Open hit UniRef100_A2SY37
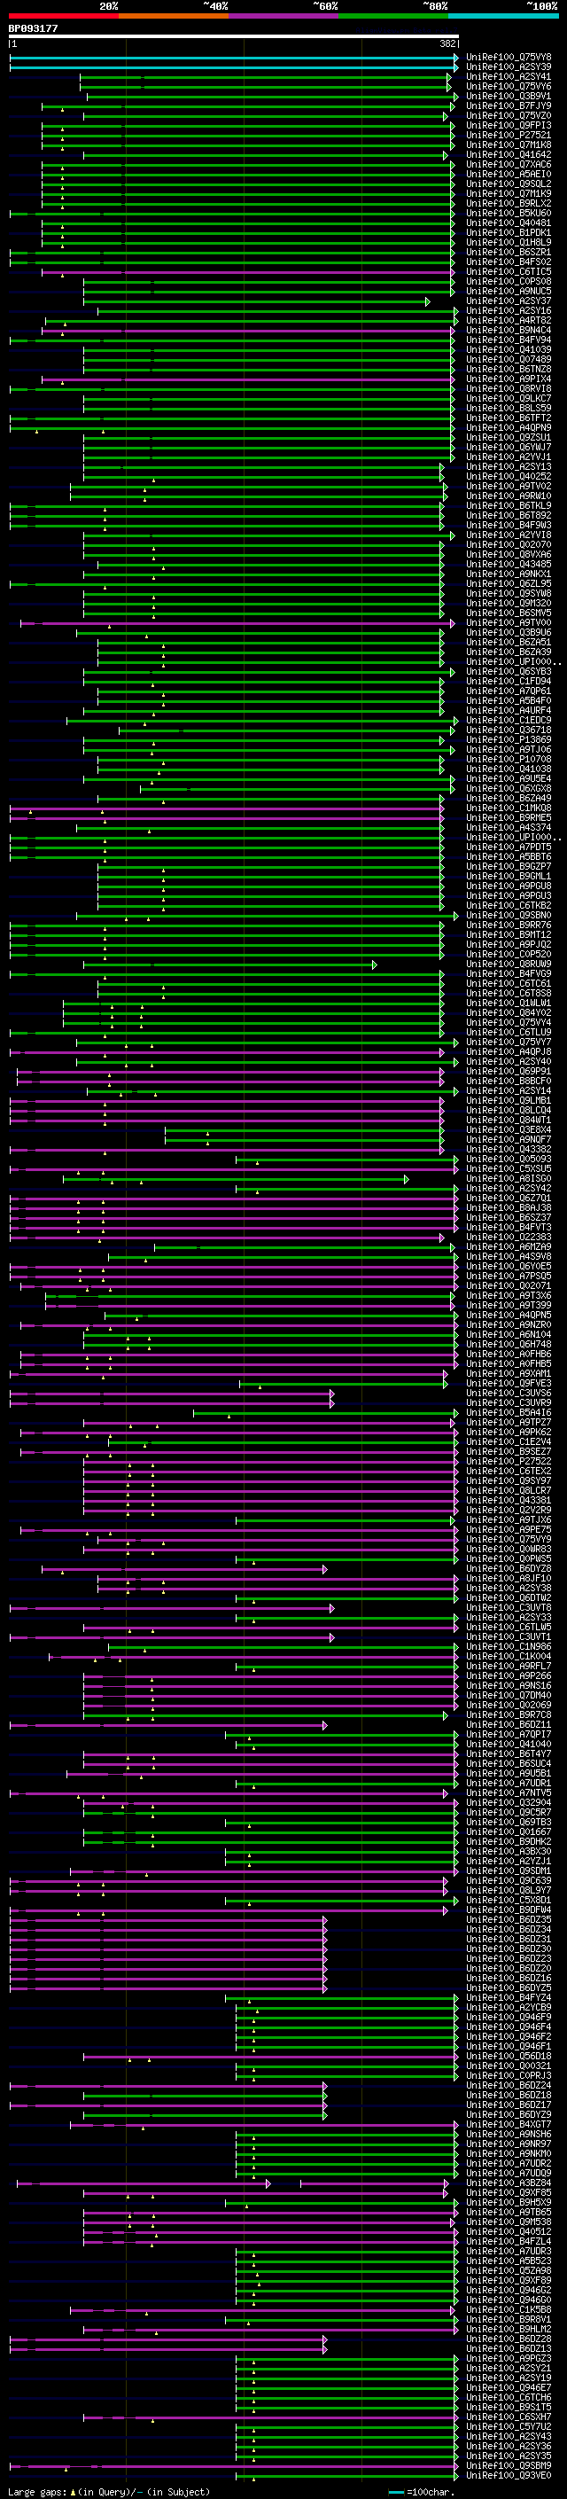Screen dimensions: 567x2499 pos(509,301)
